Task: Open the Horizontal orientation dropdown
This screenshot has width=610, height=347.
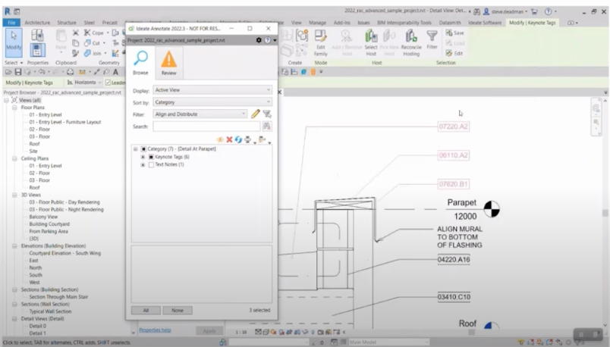Action: click(x=87, y=83)
